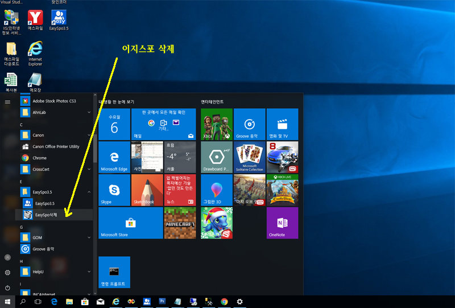This screenshot has width=455, height=308.
Task: Expand the HelpU folder
Action: [x=89, y=272]
